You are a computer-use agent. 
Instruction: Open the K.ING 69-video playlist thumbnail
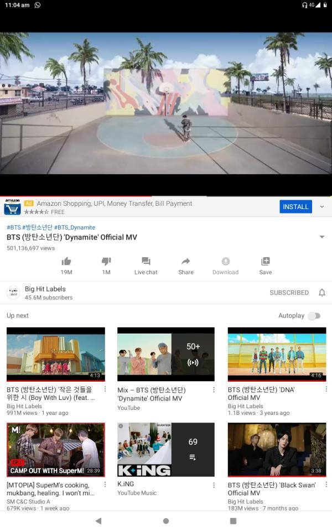pos(166,450)
